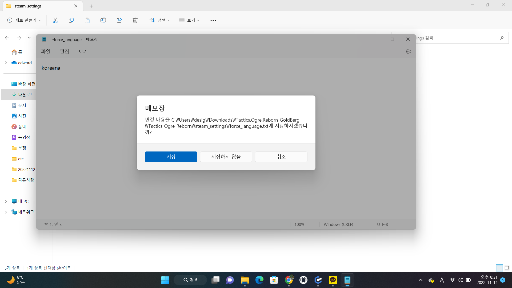Click the 저장하지 않음 button

(x=226, y=157)
